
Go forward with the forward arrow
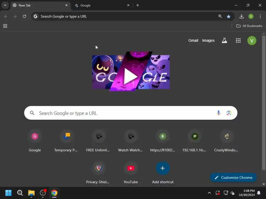[15, 16]
